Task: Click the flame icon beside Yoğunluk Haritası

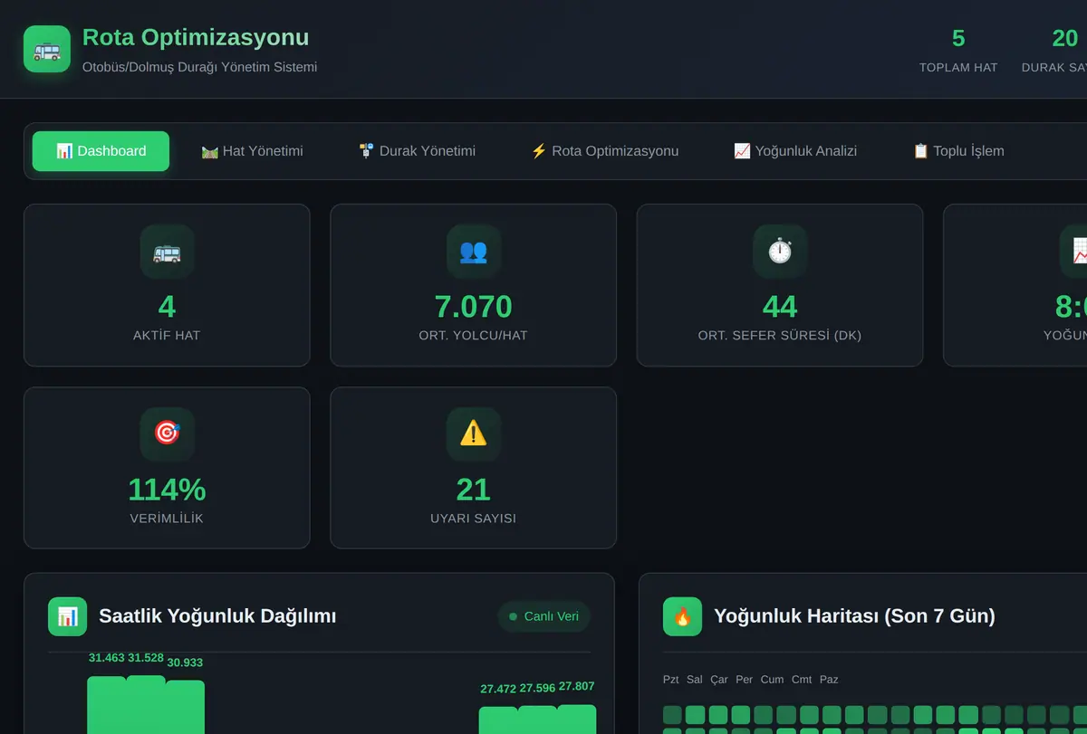Action: (682, 616)
